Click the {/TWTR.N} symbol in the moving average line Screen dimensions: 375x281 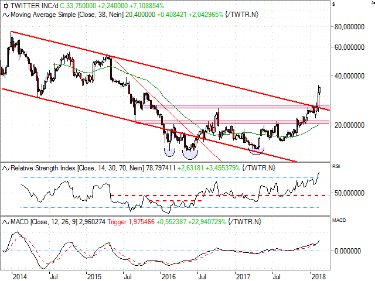[x=241, y=15]
